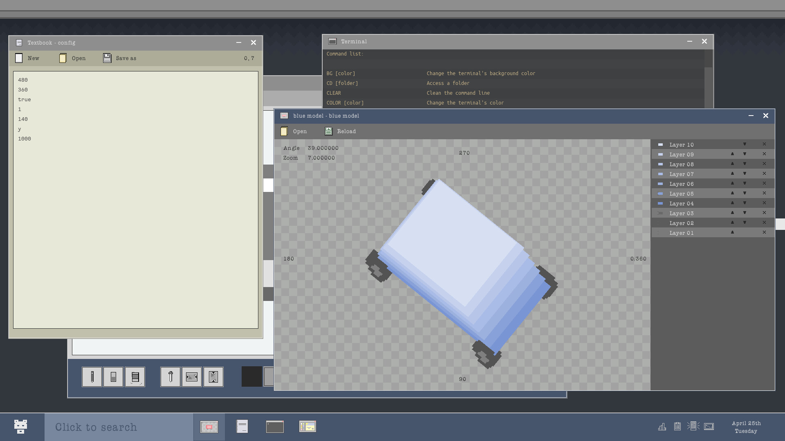Image resolution: width=785 pixels, height=441 pixels.
Task: Move Layer 04 up with its arrow
Action: coord(733,203)
